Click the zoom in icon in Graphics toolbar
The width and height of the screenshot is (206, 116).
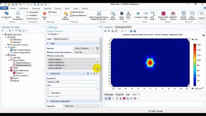[x=105, y=31]
